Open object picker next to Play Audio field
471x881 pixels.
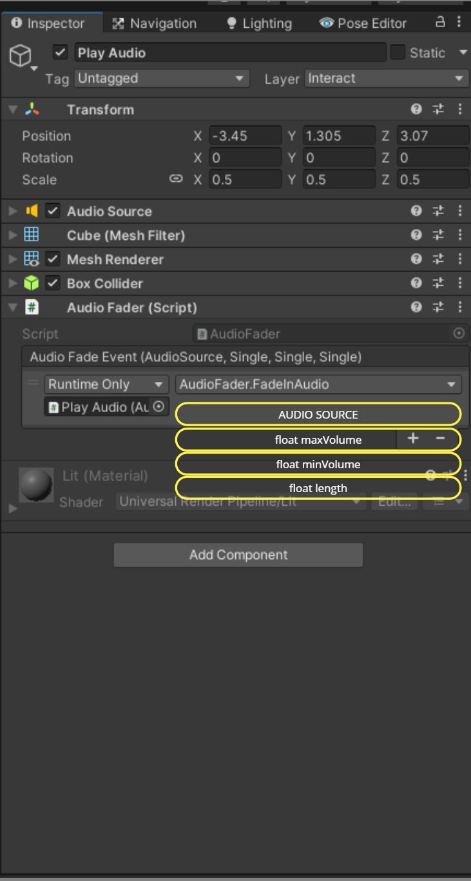(x=159, y=407)
